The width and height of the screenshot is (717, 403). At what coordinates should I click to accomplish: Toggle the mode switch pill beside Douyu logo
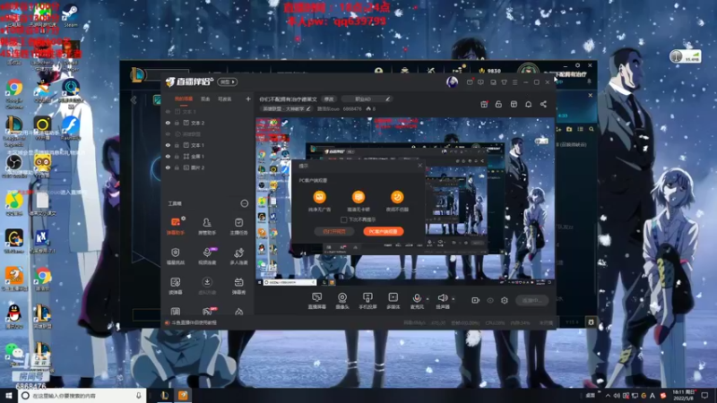coord(228,81)
